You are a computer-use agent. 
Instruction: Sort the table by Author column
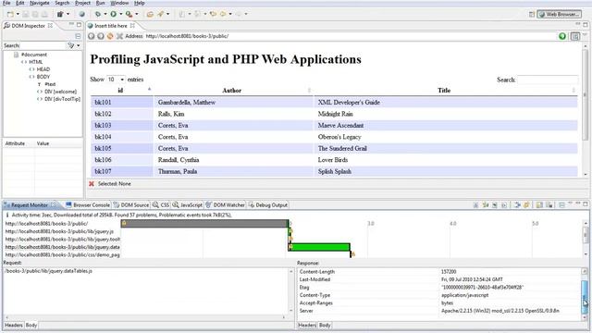click(x=233, y=91)
